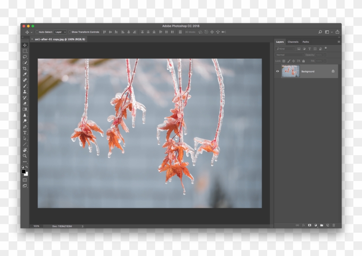Screen dimensions: 362x256
Task: Click the Background layer thumbnail
Action: [290, 71]
